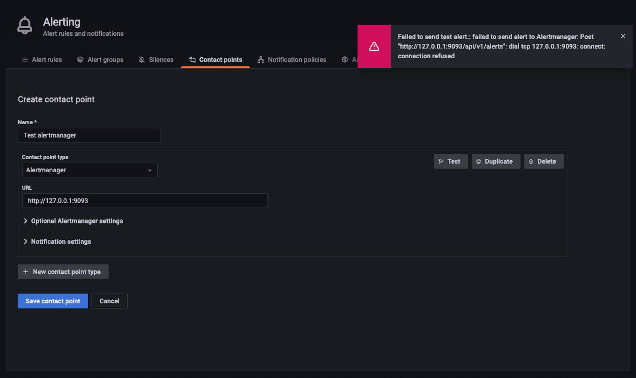
Task: Click the Notification policies tree icon
Action: [x=261, y=60]
